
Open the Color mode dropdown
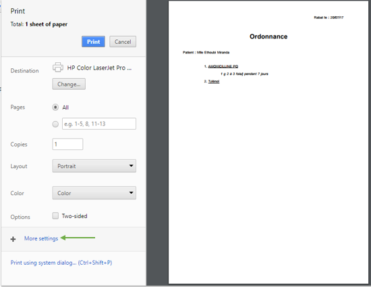(94, 193)
